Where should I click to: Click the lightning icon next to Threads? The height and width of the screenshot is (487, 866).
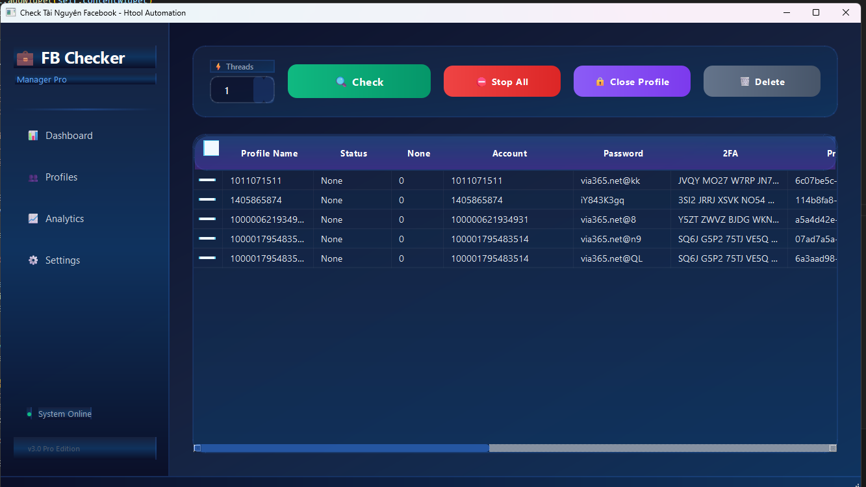[x=218, y=67]
